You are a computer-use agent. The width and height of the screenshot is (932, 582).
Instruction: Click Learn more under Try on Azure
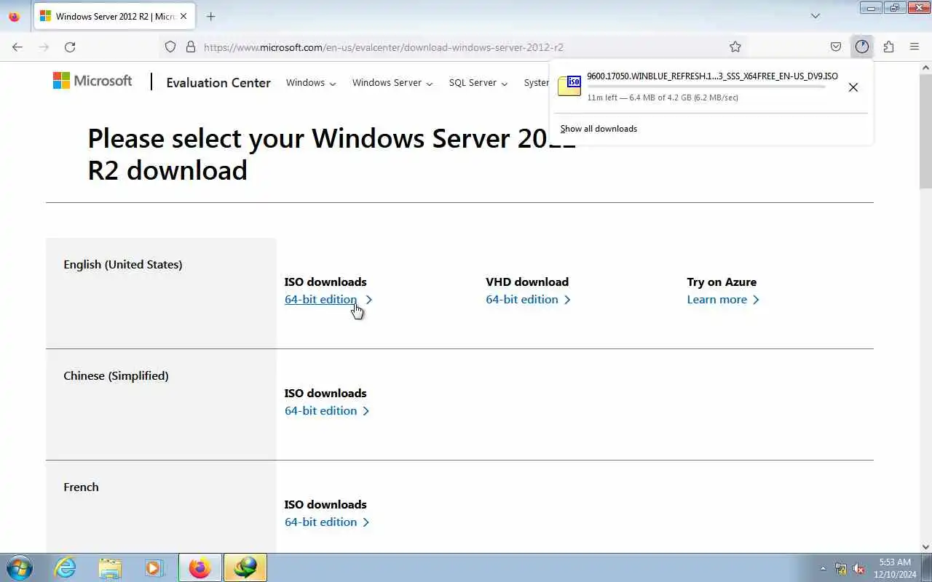pyautogui.click(x=723, y=300)
